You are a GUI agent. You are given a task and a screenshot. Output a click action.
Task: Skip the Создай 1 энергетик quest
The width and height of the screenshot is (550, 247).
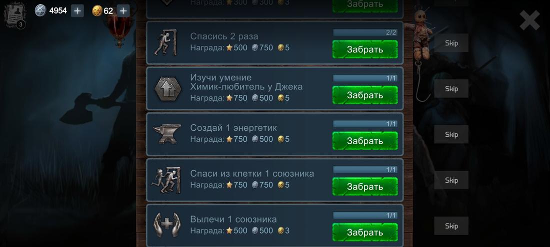pos(451,134)
